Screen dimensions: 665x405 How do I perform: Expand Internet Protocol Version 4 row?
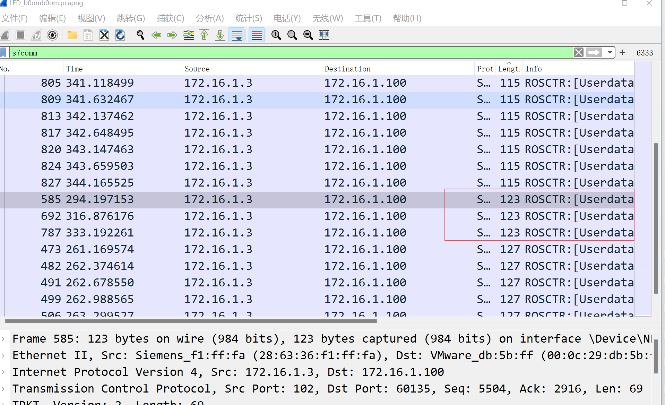(x=3, y=372)
